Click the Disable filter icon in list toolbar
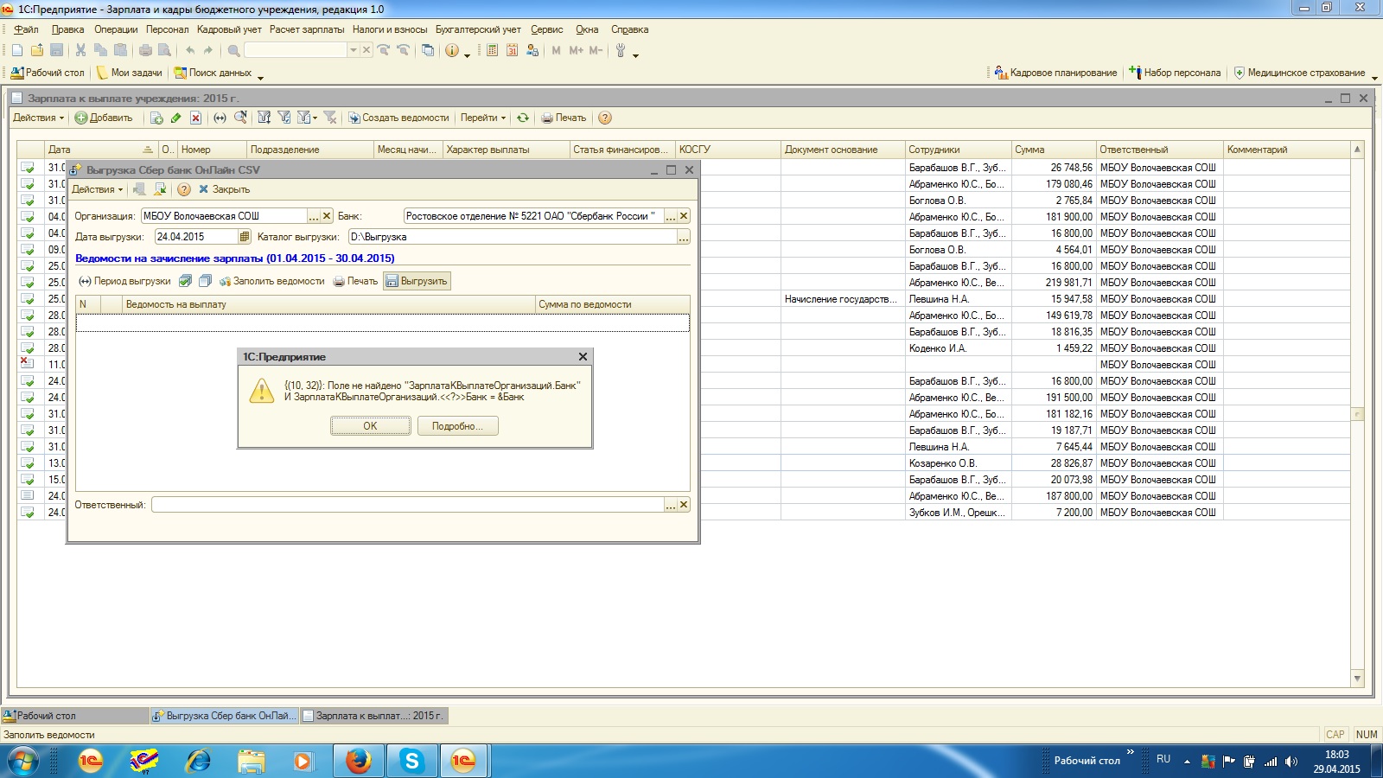The height and width of the screenshot is (778, 1383). 329,118
